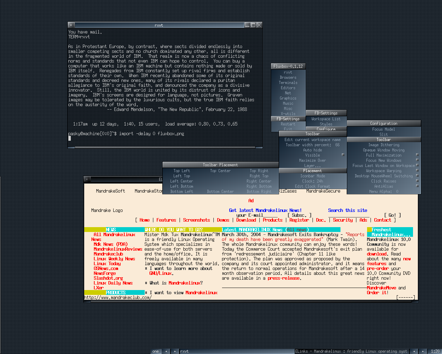Expand Misc submenu in Fluxbox menu
This screenshot has width=442, height=354.
(288, 109)
